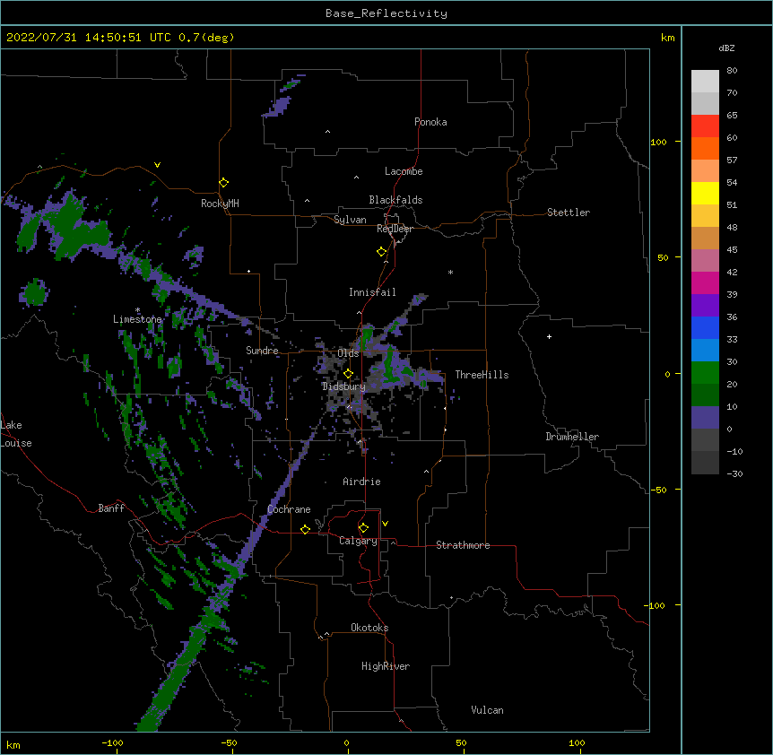
Task: Select the km unit label beside the timestamp row
Action: (x=668, y=38)
